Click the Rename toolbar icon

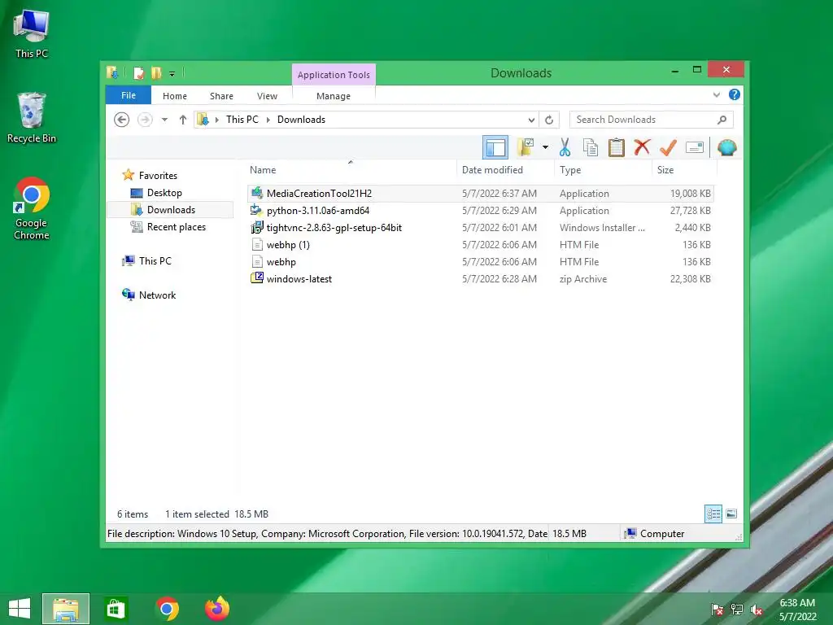[695, 147]
